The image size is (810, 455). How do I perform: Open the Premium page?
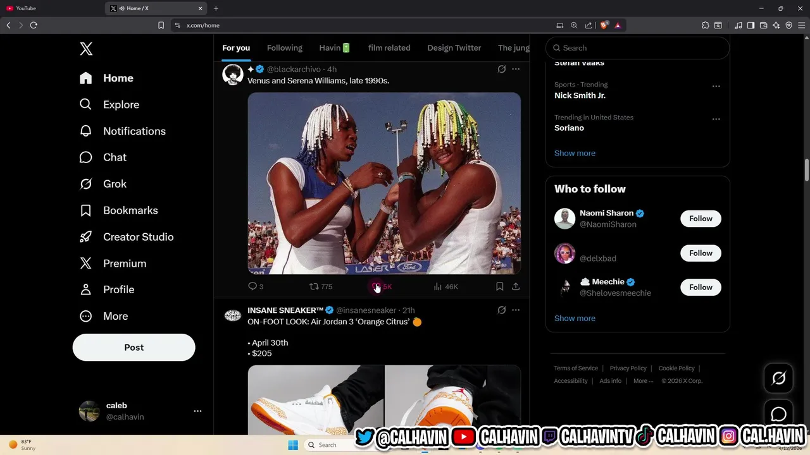(113, 264)
